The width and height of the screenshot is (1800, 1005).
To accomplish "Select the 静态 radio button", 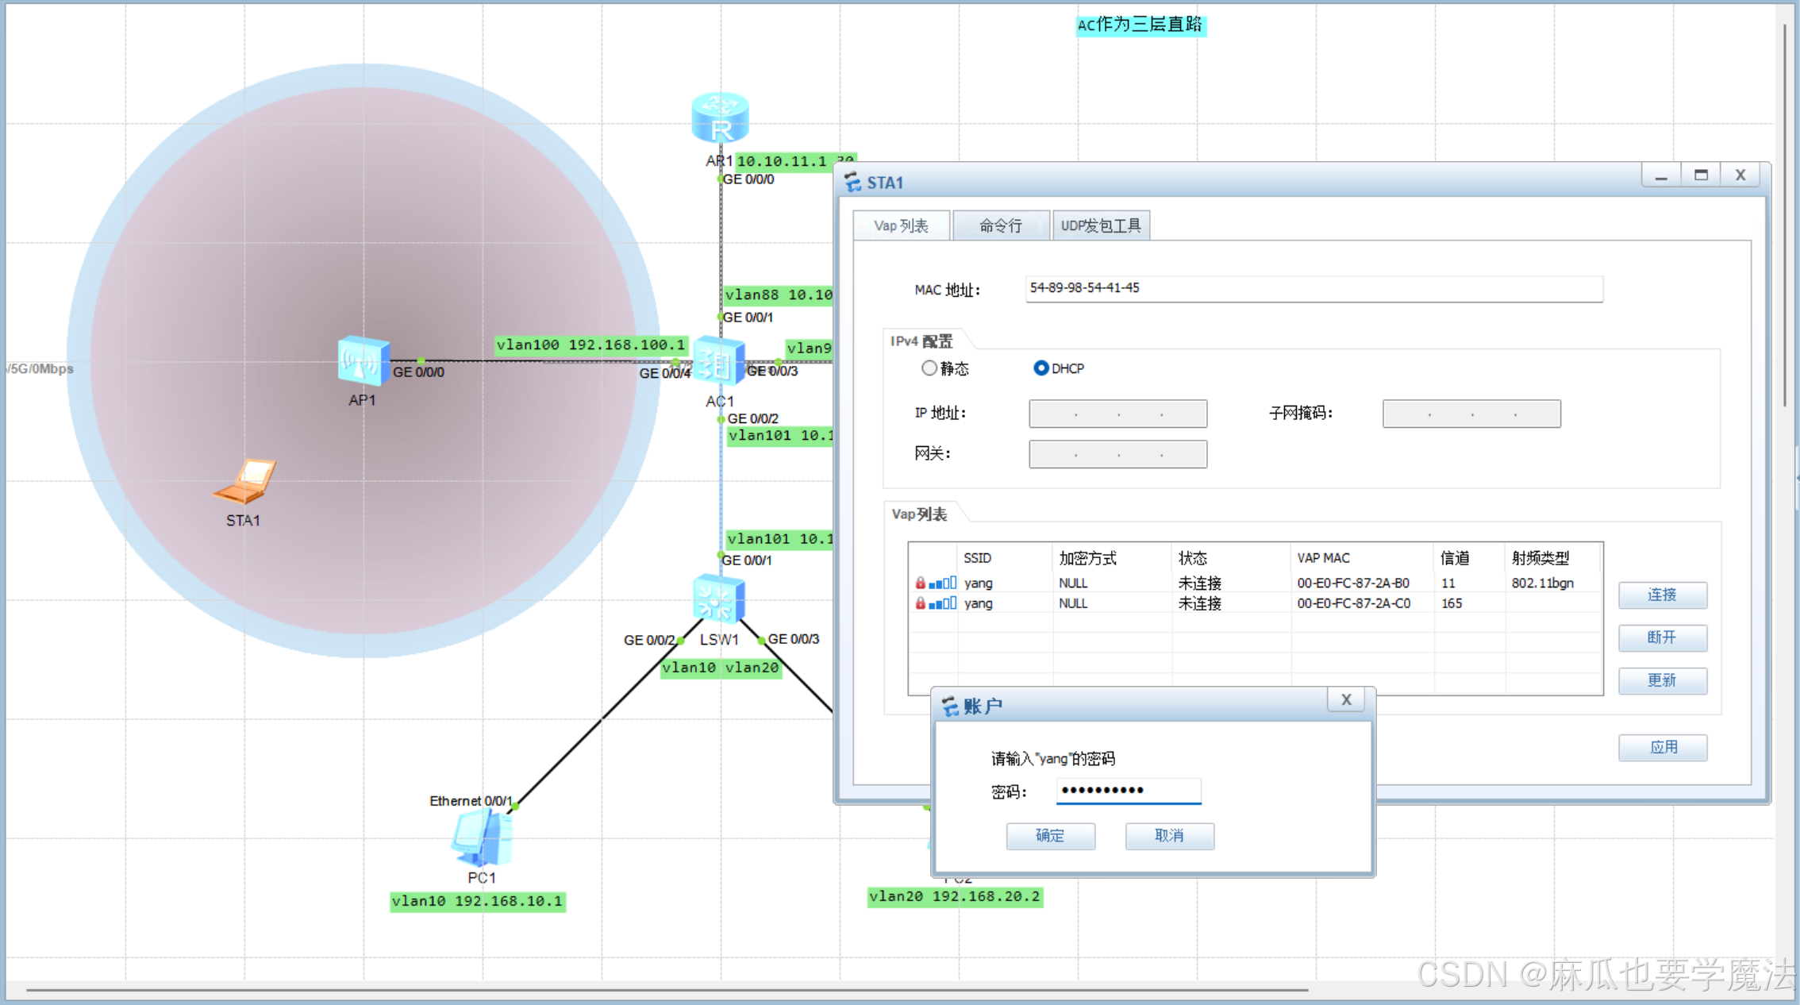I will click(929, 368).
